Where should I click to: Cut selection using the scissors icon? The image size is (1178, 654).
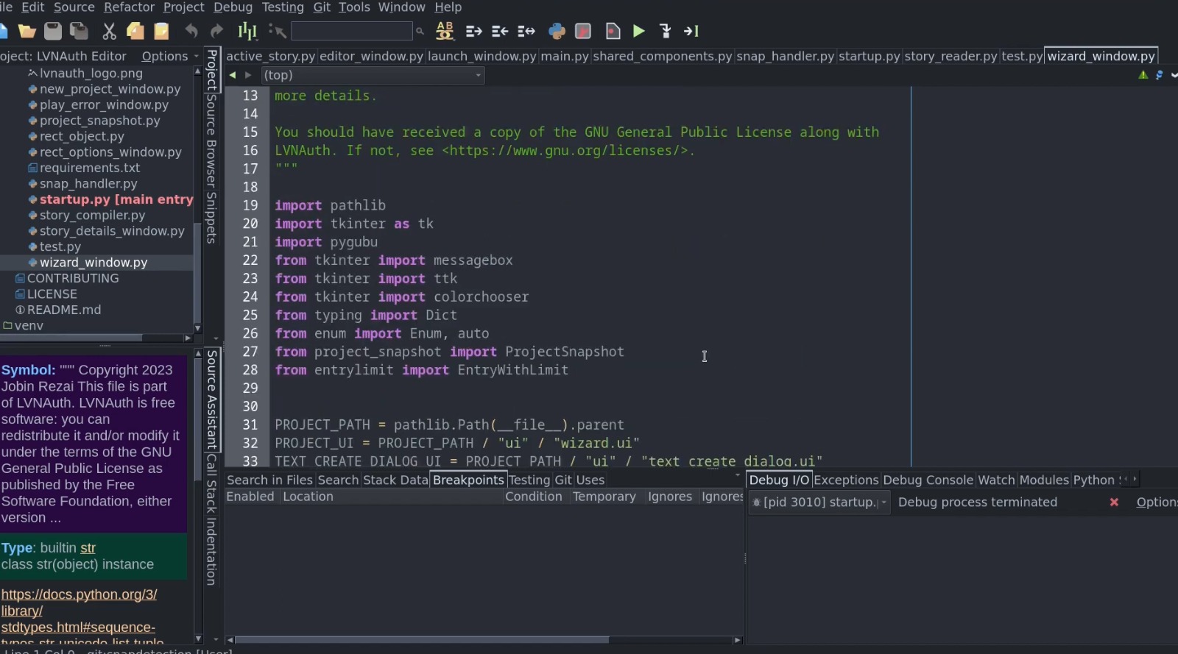[x=109, y=31]
